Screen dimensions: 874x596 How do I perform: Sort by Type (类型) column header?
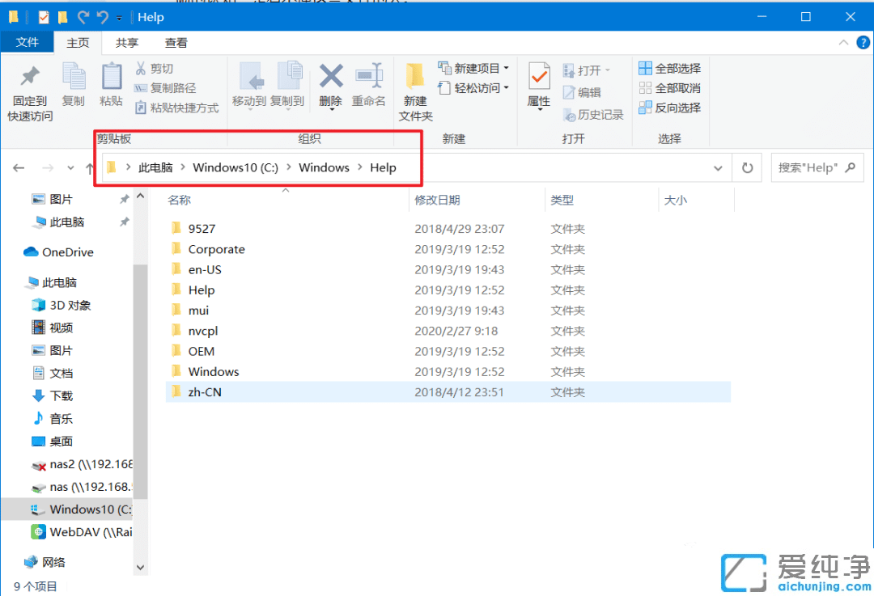(562, 200)
